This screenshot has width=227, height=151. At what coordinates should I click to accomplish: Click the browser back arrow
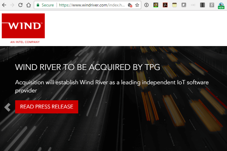click(x=4, y=5)
